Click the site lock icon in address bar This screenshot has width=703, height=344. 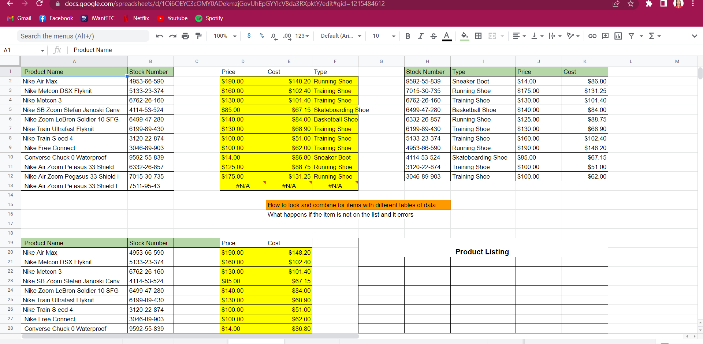[x=57, y=4]
